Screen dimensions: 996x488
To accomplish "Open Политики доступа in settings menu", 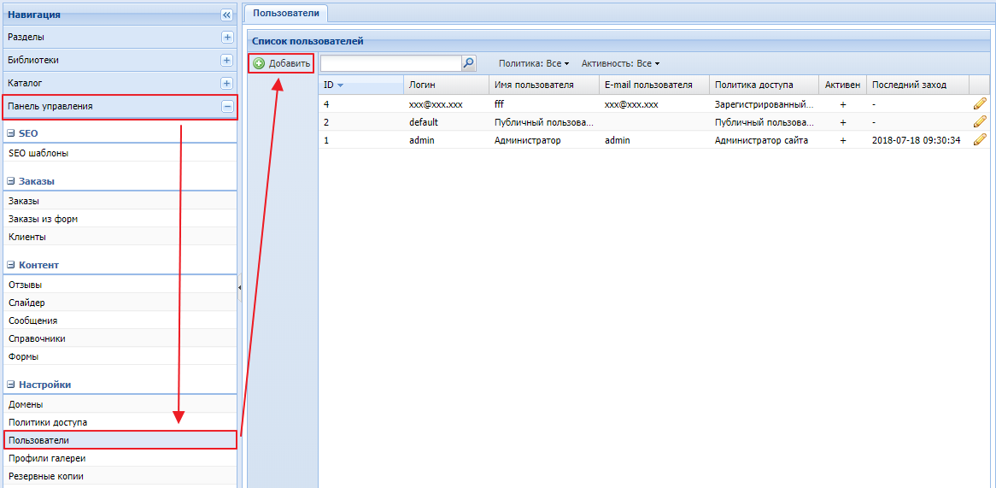I will pyautogui.click(x=48, y=422).
